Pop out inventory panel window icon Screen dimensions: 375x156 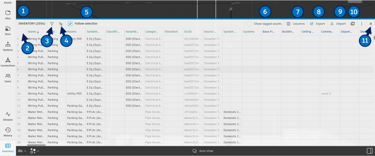coord(352,24)
